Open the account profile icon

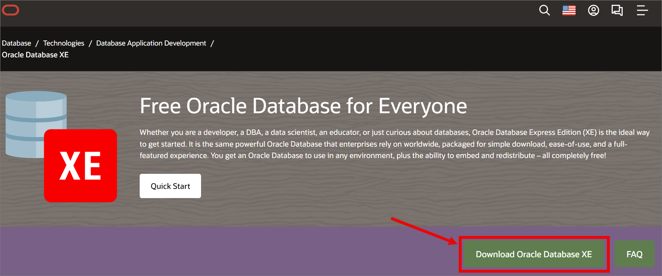593,10
